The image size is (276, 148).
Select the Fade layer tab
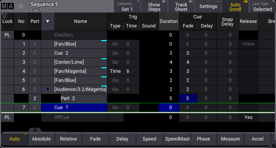95,139
